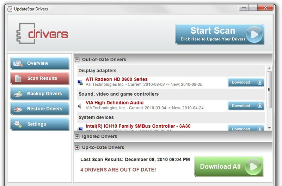This screenshot has width=282, height=186.
Task: Select Scan Results in the sidebar
Action: click(40, 78)
